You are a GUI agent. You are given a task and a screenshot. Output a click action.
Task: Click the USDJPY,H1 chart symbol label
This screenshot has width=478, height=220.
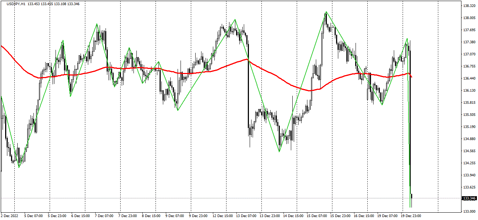[16, 4]
